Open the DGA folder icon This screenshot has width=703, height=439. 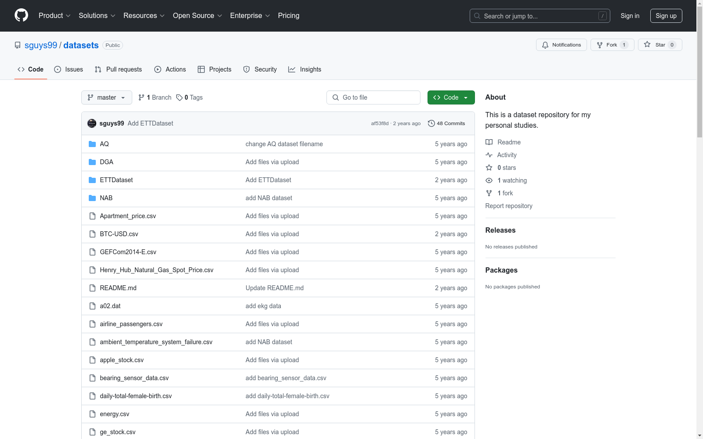pyautogui.click(x=92, y=162)
